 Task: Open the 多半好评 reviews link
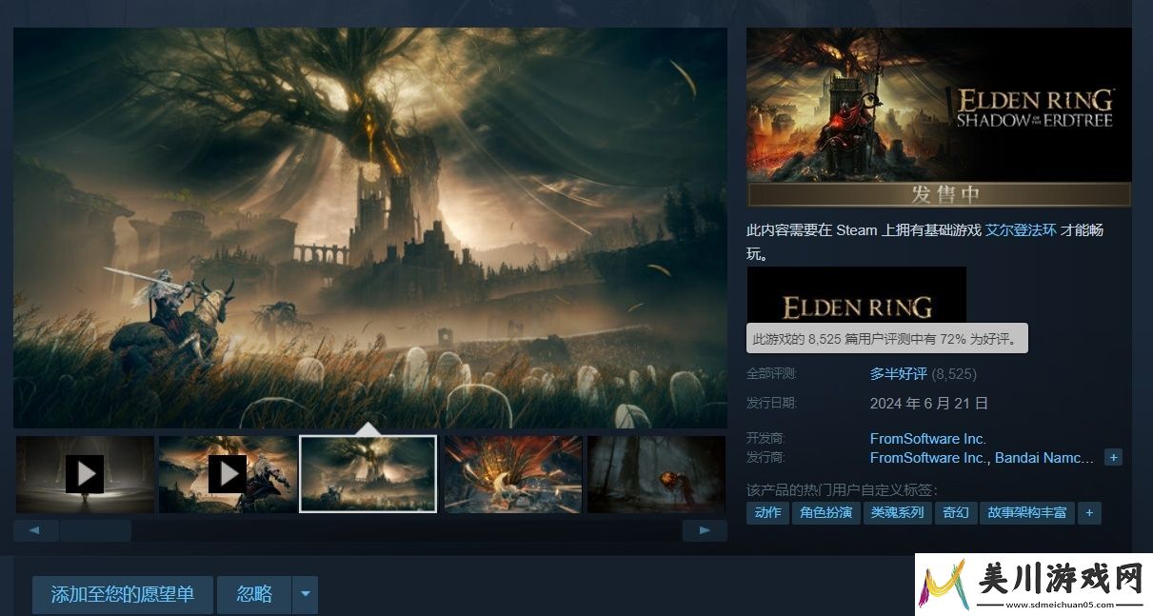898,374
